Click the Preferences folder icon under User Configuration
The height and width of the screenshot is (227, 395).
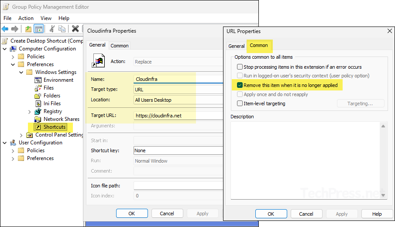(21, 158)
